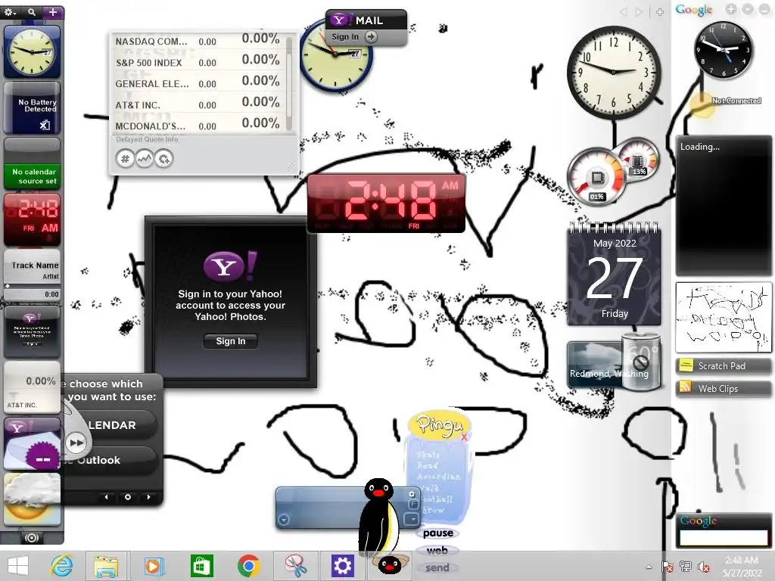This screenshot has height=581, width=775.
Task: Click the weather sun and cloud dock widget
Action: click(32, 499)
